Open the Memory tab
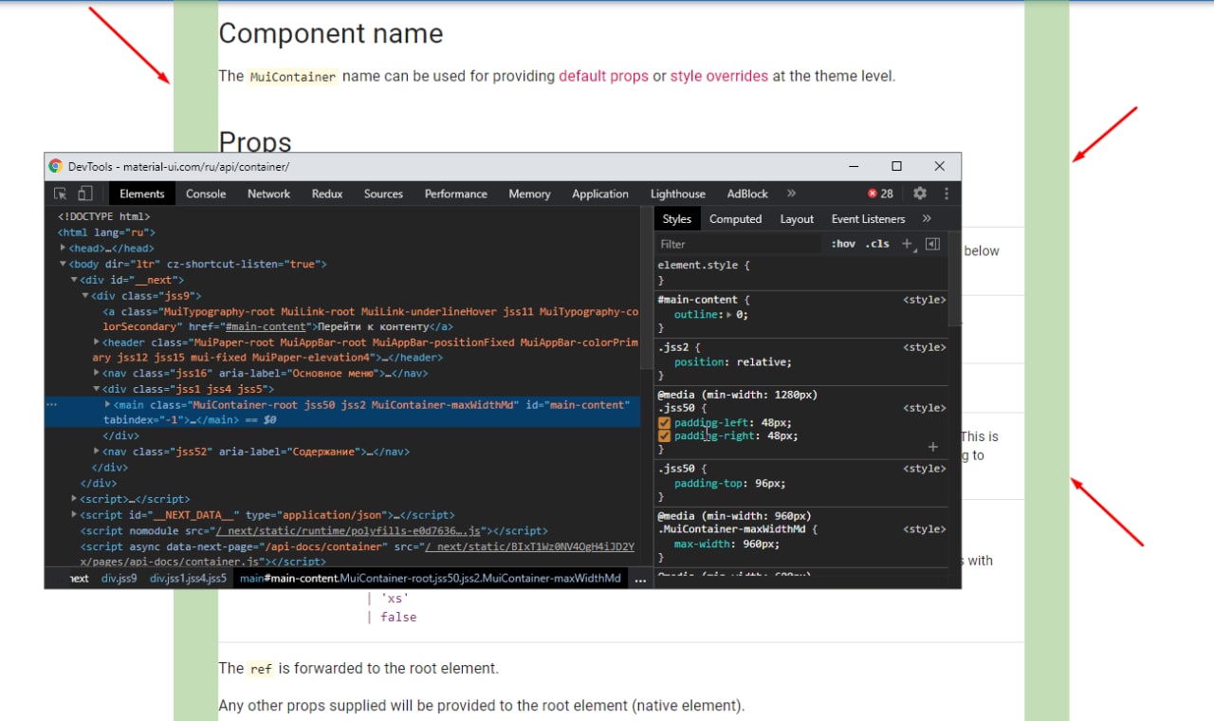1214x721 pixels. coord(529,194)
